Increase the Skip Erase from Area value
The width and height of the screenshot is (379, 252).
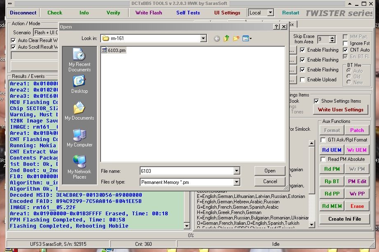pyautogui.click(x=332, y=38)
